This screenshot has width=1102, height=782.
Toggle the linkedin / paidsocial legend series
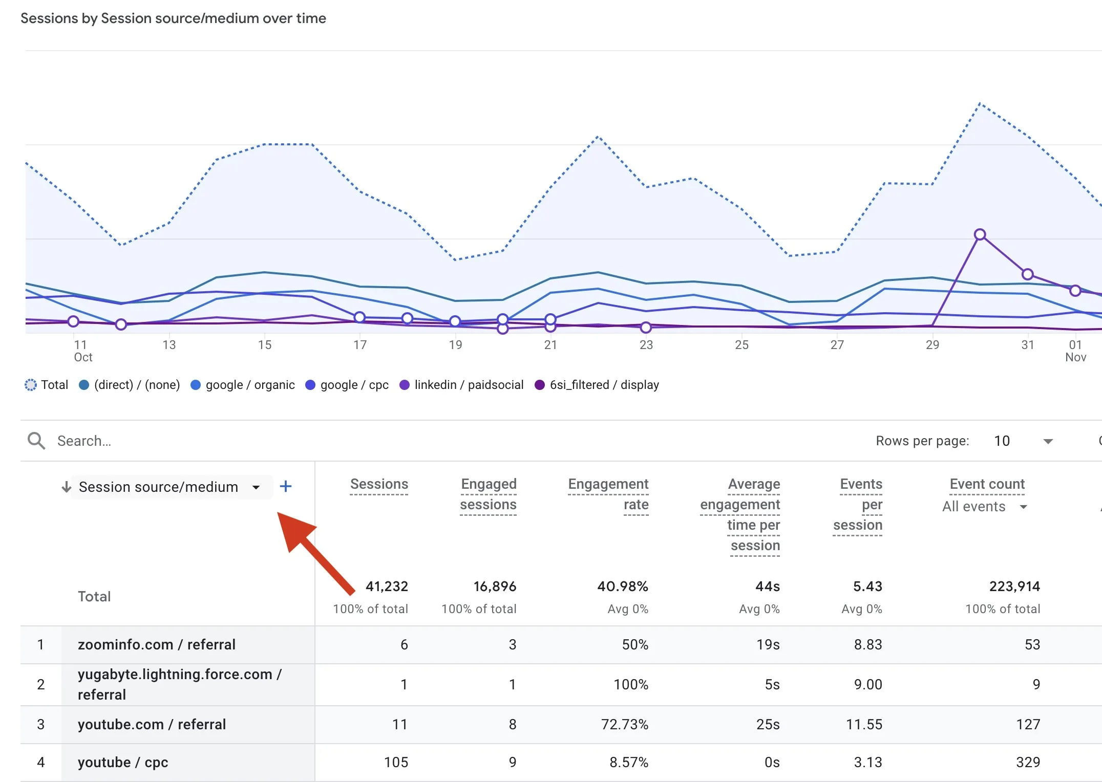[461, 385]
